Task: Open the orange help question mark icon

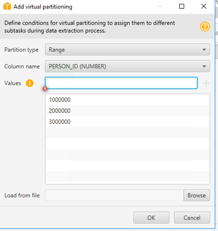Action: (205, 27)
